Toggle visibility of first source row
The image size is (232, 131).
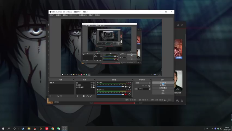click(91, 83)
